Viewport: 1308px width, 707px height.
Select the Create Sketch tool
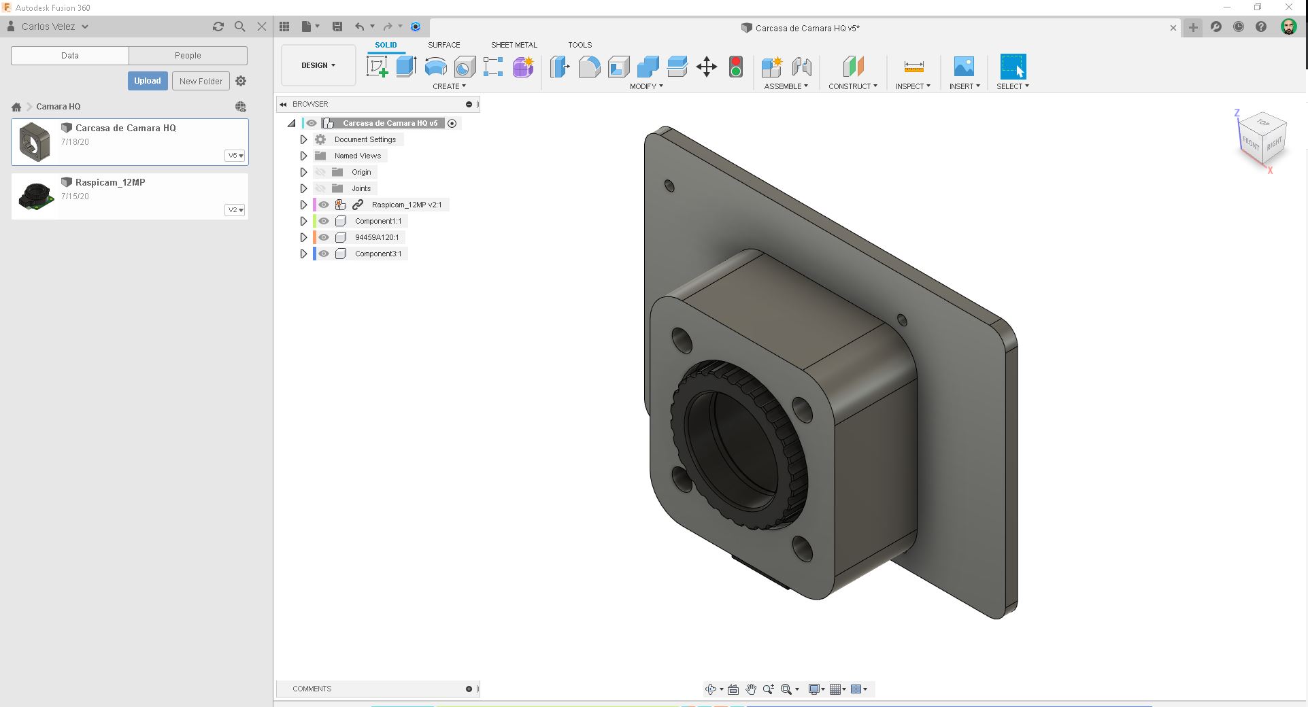(376, 67)
